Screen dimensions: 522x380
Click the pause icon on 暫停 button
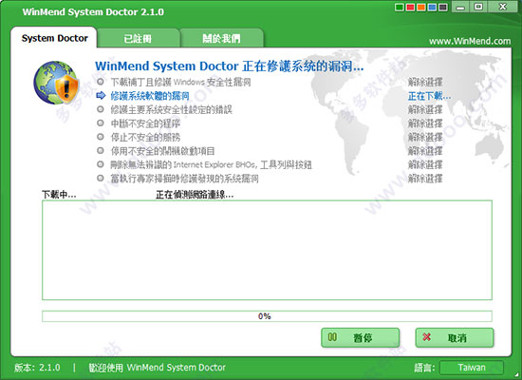tap(332, 337)
